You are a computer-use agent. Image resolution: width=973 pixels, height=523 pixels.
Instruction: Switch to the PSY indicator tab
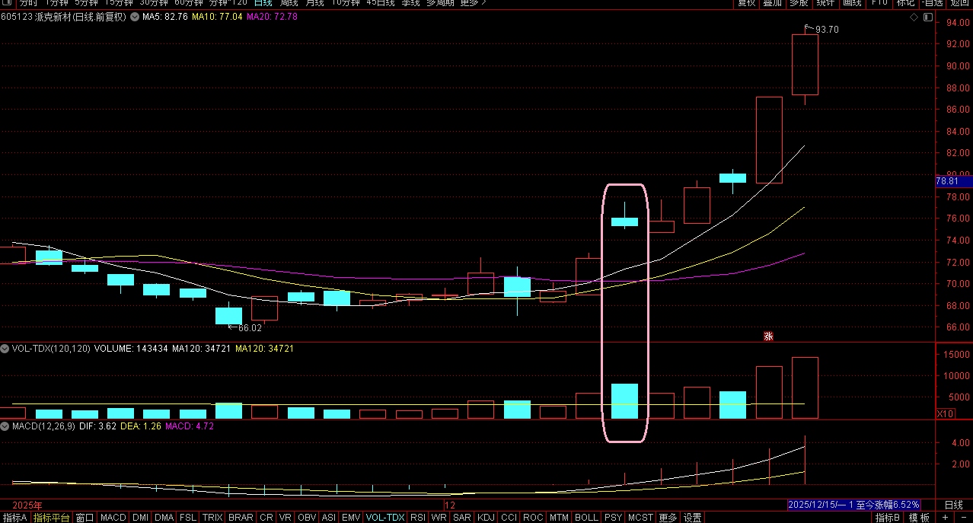point(613,518)
